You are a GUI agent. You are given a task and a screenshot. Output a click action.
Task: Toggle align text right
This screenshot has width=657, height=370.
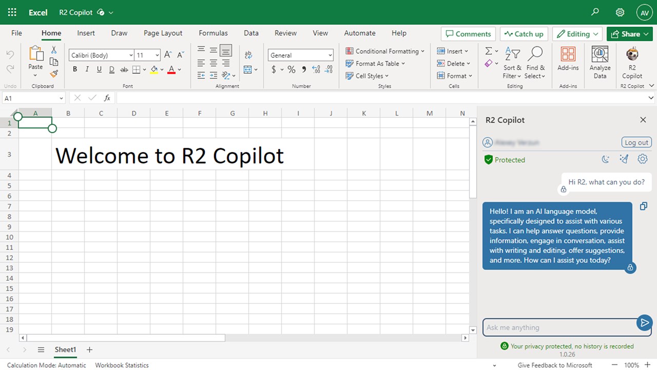point(225,63)
